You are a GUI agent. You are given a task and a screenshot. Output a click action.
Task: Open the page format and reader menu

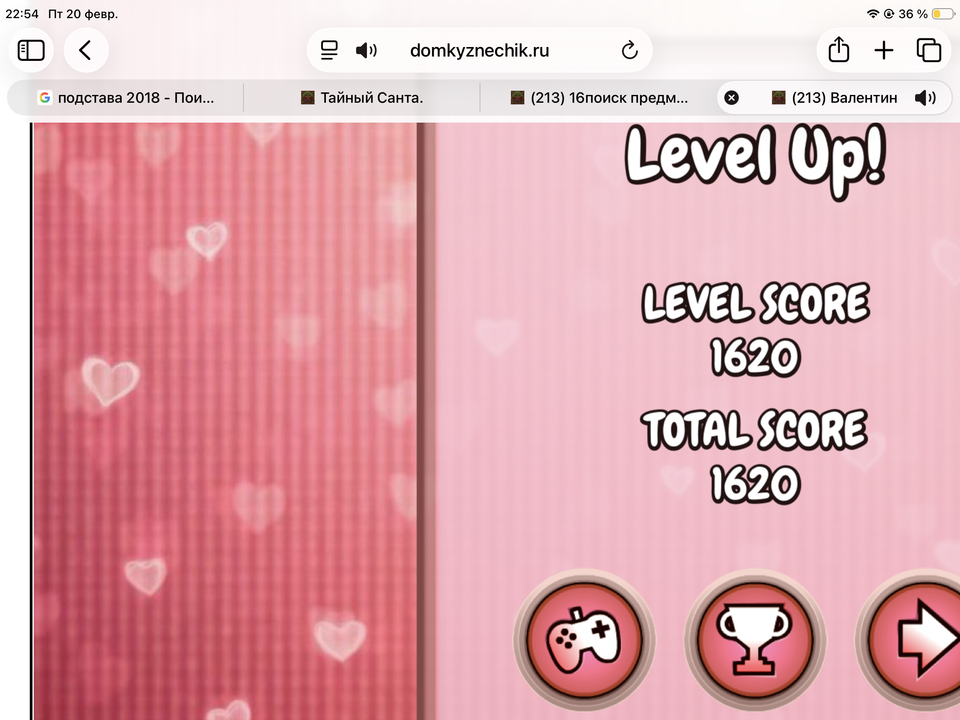(329, 51)
